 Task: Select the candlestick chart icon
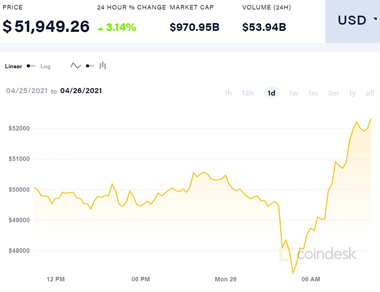pos(103,66)
